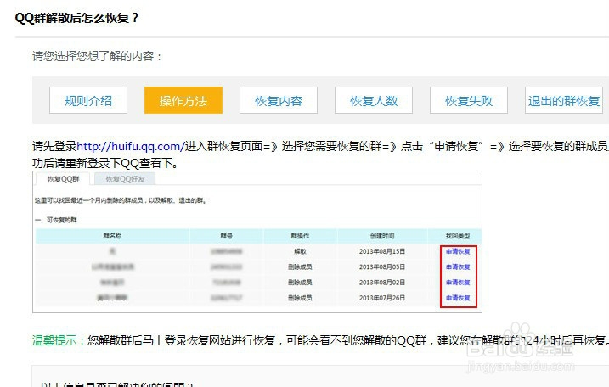Click the 解散 cell in the table
Viewport: 609px width, 387px height.
click(x=300, y=251)
